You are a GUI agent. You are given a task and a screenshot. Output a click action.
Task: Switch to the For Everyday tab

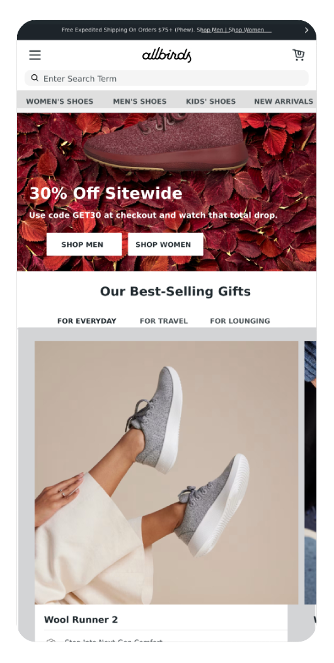(87, 321)
